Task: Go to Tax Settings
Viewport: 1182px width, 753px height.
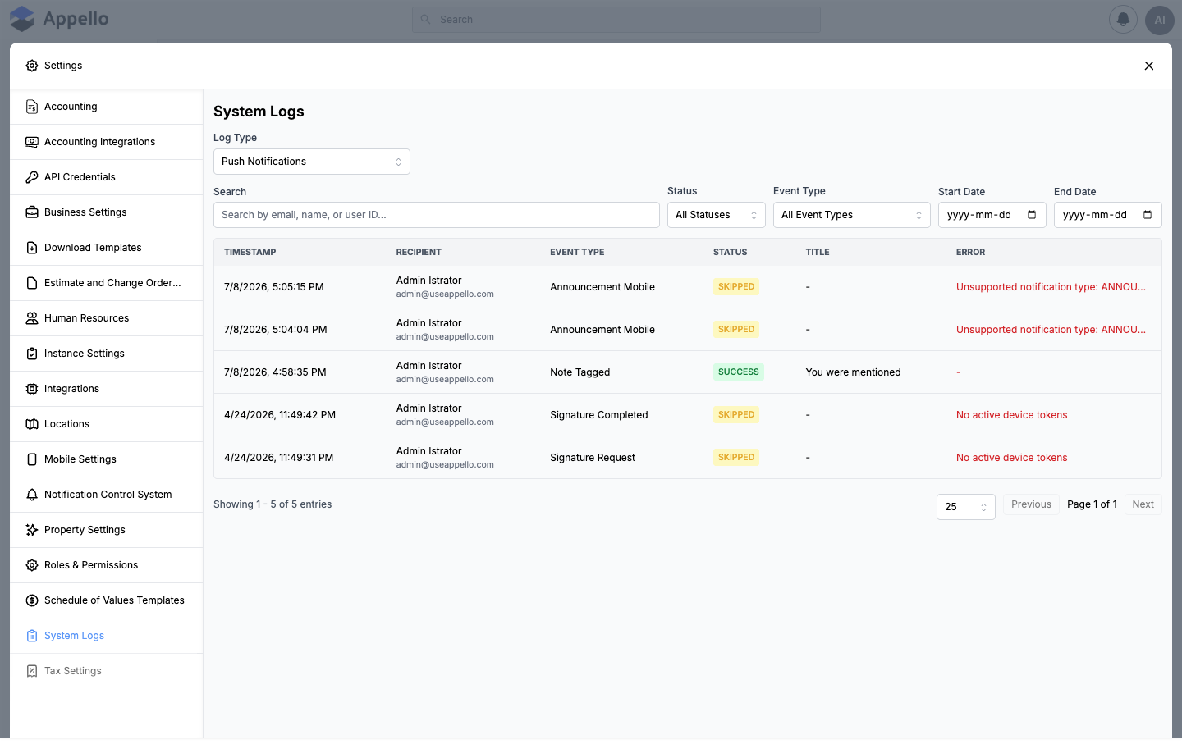Action: [x=107, y=671]
